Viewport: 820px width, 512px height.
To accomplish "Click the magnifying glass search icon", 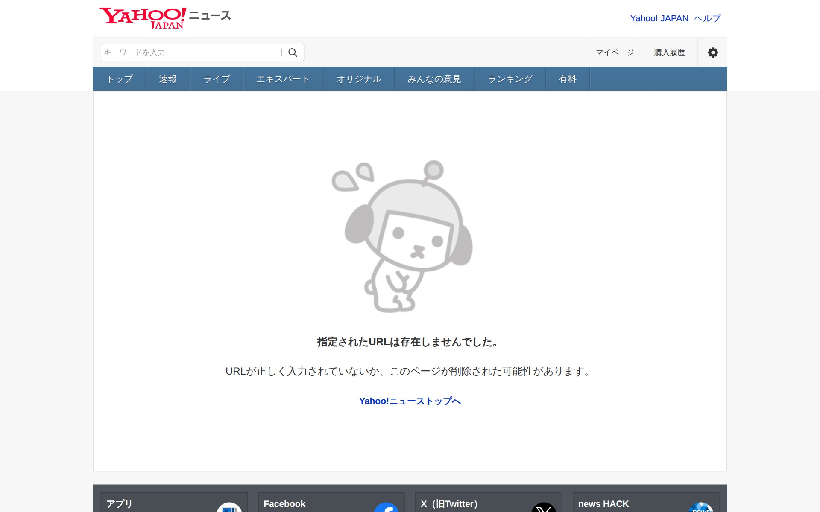I will coord(293,52).
